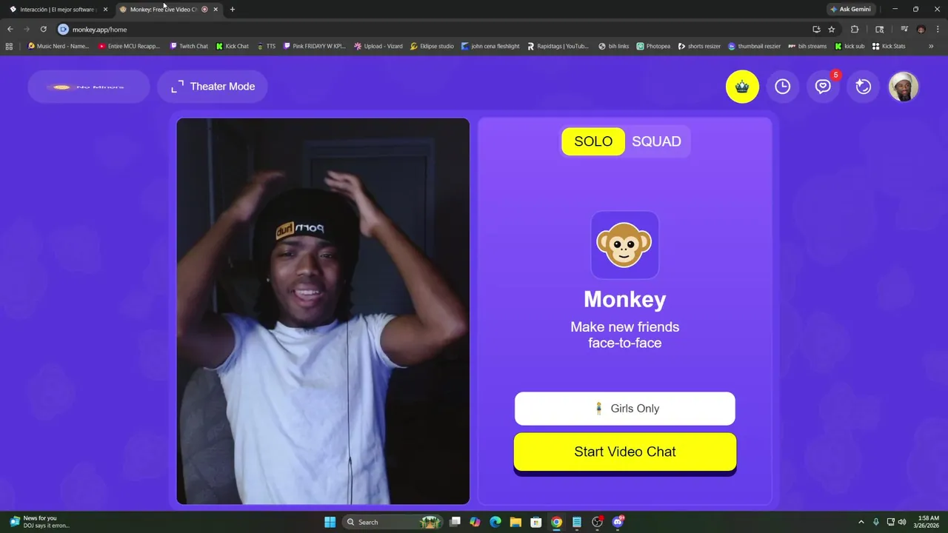Click the install app icon in address bar

coord(816,30)
